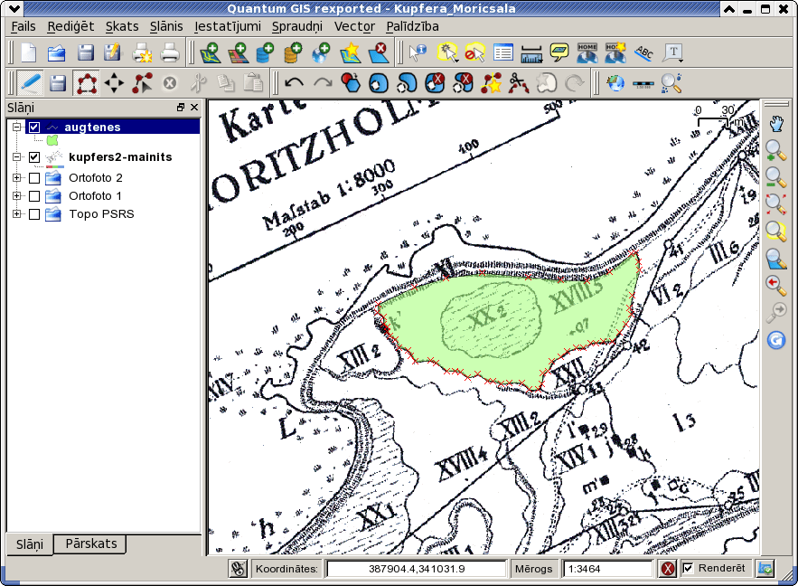Viewport: 798px width, 586px height.
Task: Choose the Reshape Features tool
Action: point(491,83)
